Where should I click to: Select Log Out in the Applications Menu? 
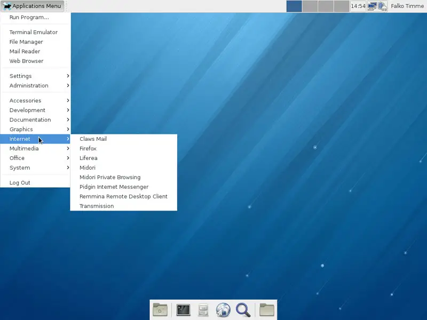click(35, 182)
